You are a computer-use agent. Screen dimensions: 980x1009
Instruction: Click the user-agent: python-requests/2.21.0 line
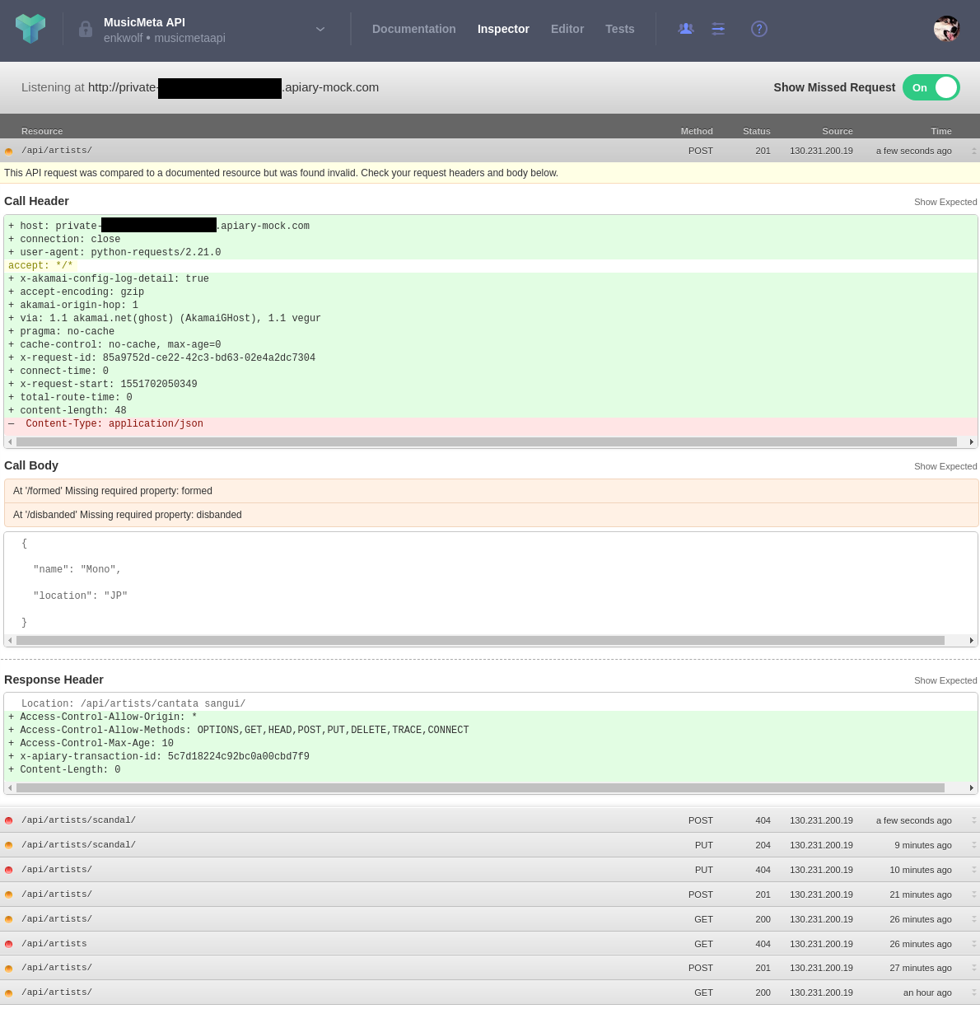pyautogui.click(x=114, y=253)
